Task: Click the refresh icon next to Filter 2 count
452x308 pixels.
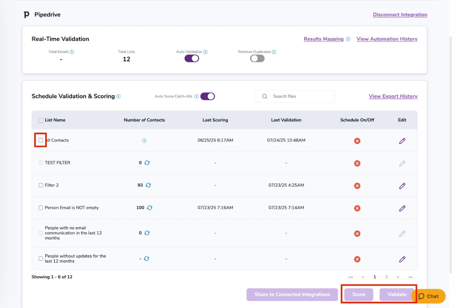Action: pos(148,185)
